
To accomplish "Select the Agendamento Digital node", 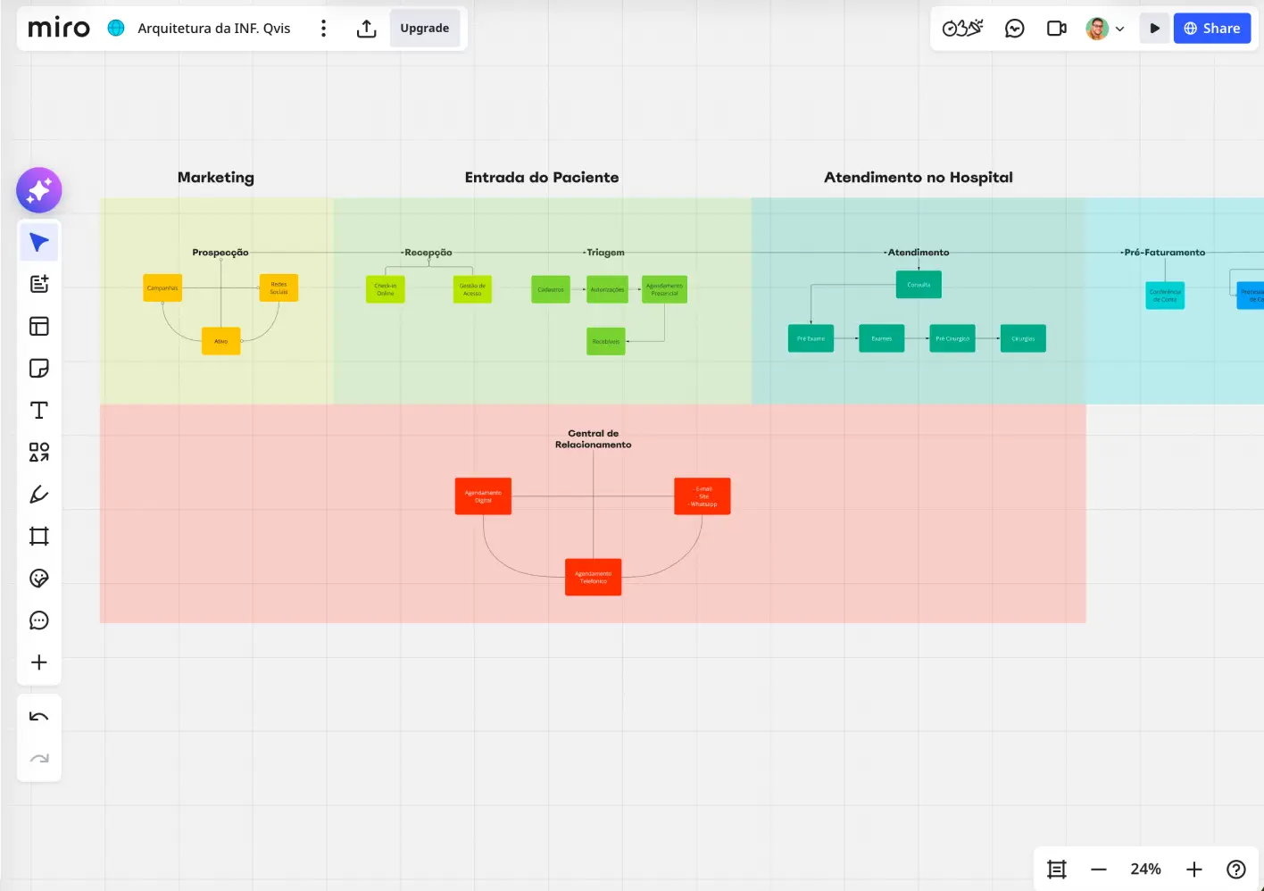I will coord(483,496).
